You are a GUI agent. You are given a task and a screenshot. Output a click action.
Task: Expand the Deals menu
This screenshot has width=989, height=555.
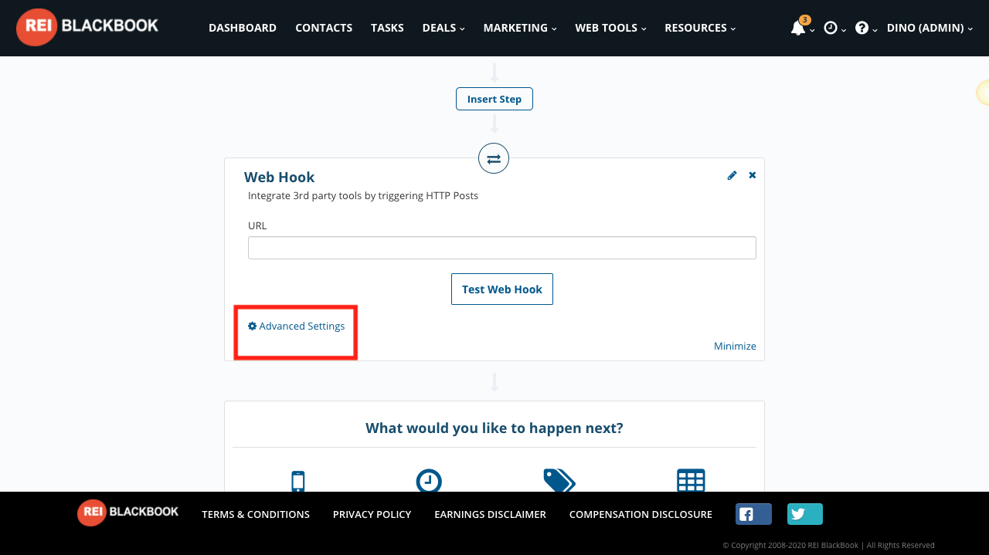(444, 28)
